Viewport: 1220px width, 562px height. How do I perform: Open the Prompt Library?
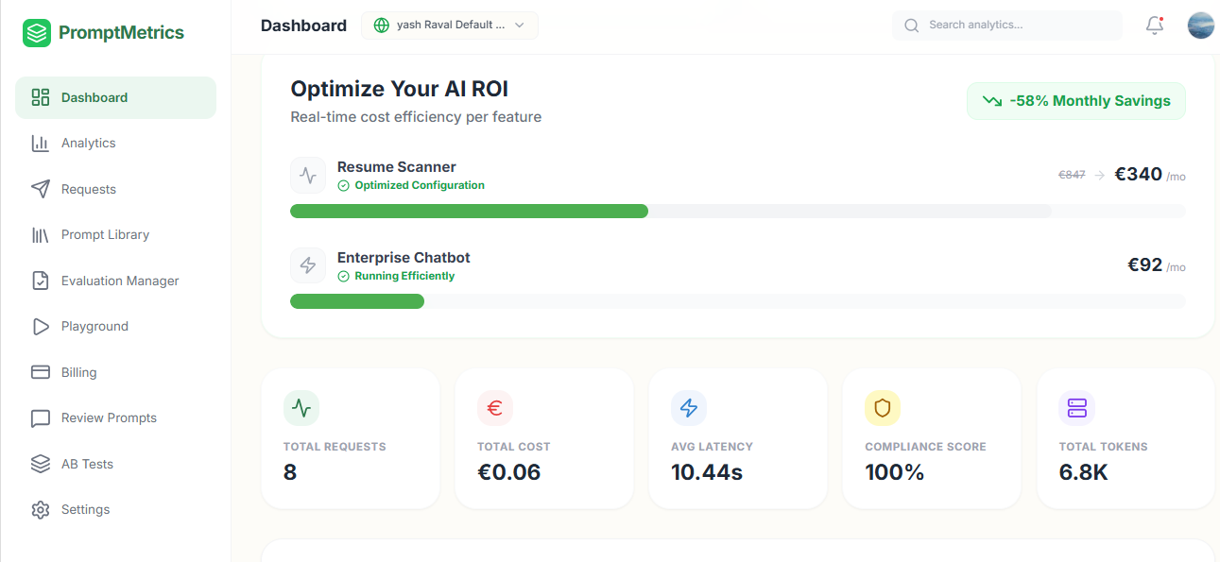[105, 234]
